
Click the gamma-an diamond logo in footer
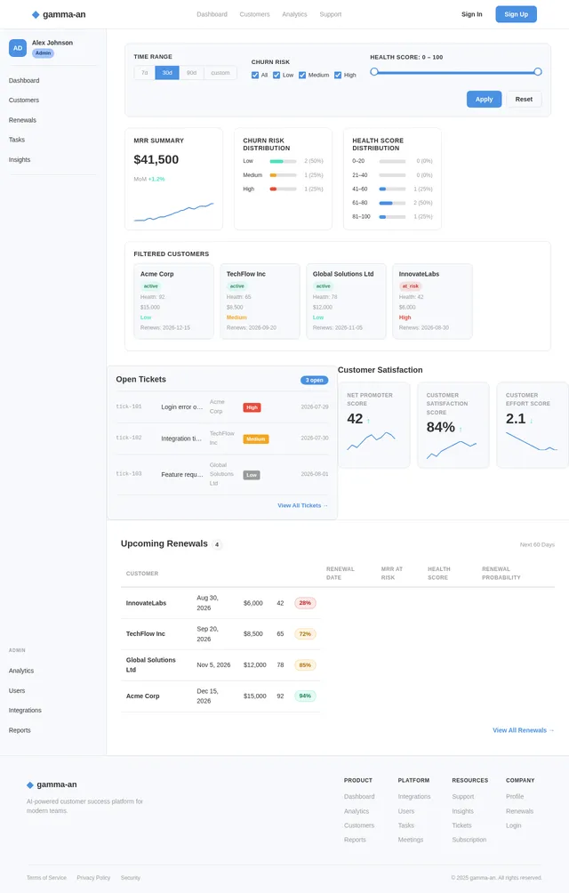tap(30, 784)
